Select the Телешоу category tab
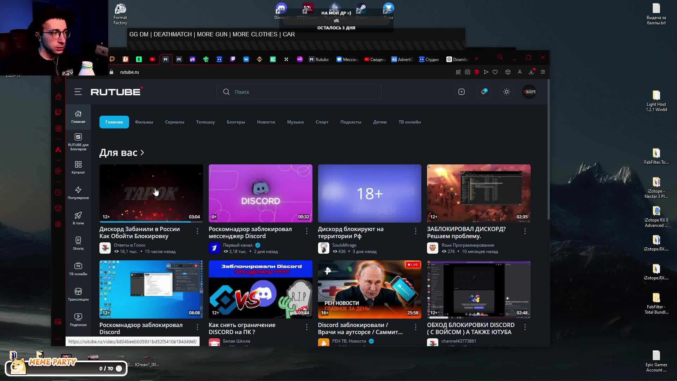This screenshot has width=677, height=381. (x=206, y=122)
